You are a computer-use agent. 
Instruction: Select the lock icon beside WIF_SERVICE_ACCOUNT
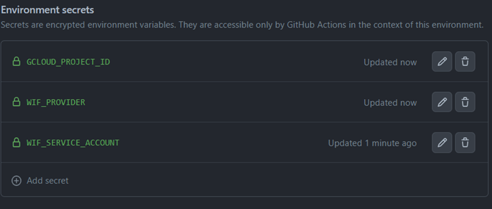pyautogui.click(x=16, y=143)
